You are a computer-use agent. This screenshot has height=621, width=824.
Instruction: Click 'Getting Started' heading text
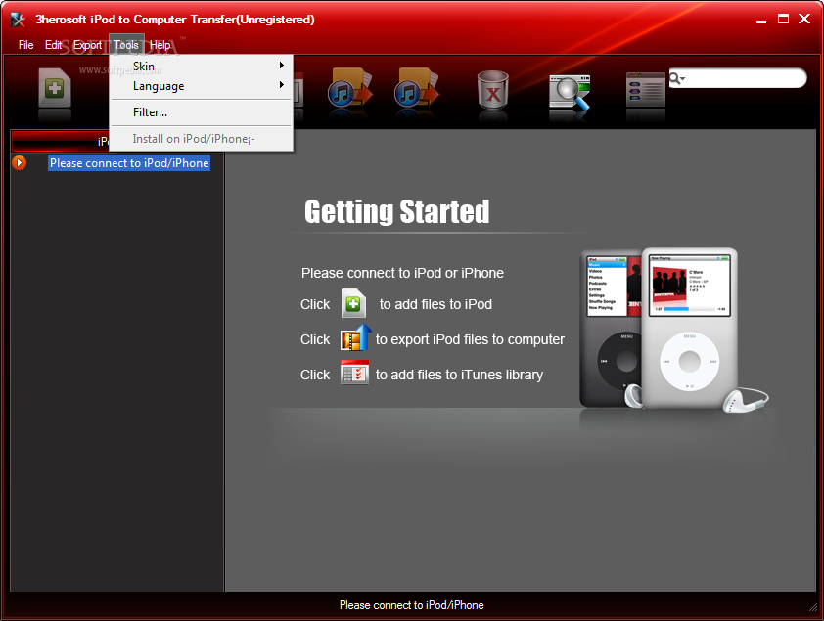tap(396, 211)
